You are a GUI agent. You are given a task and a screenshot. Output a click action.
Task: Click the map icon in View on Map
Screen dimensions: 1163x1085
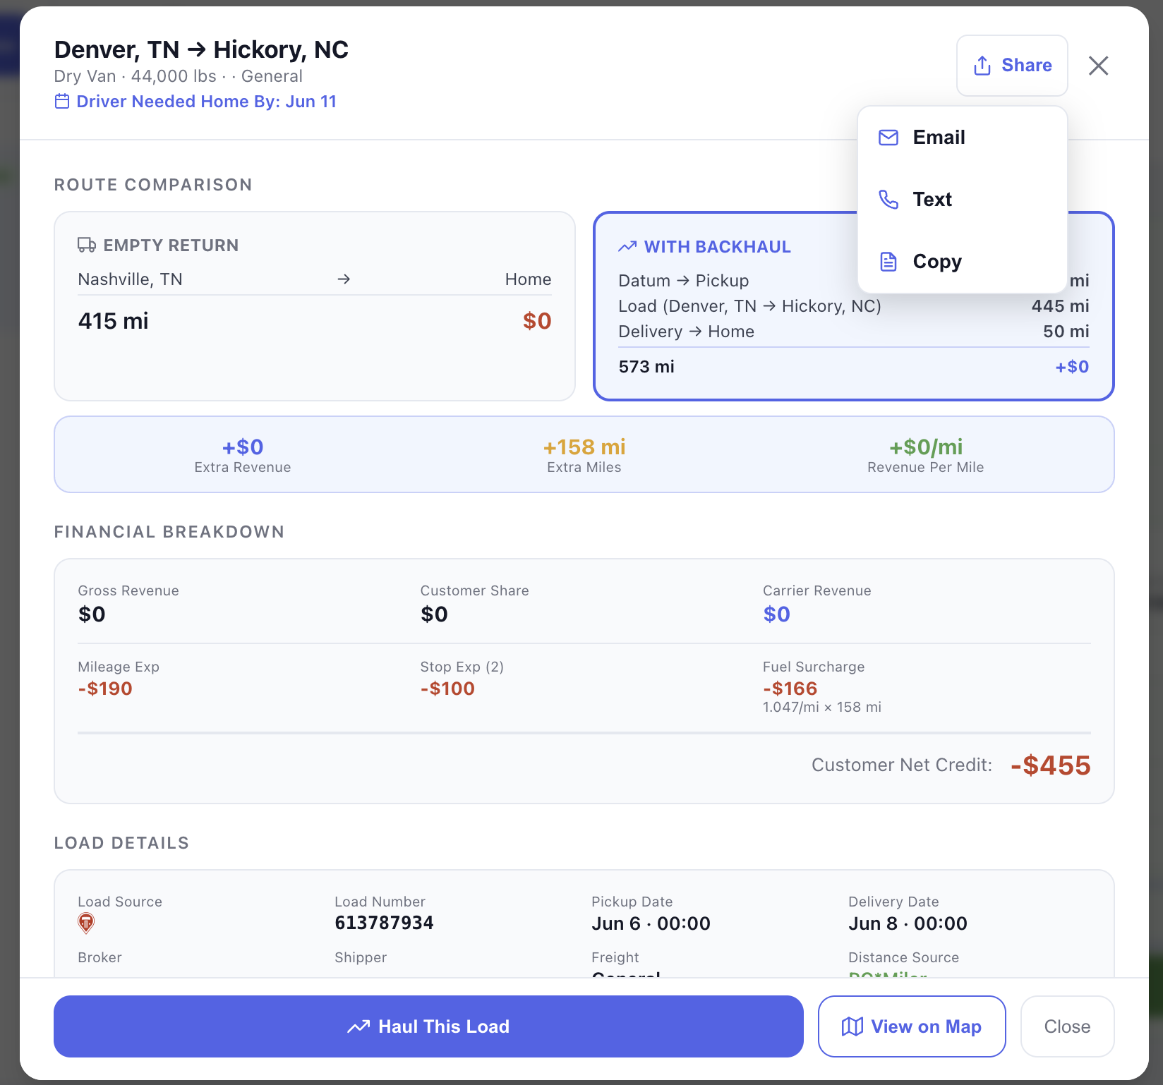point(852,1026)
